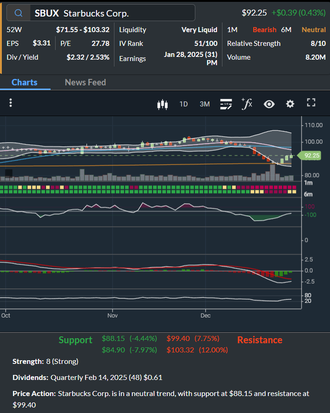Viewport: 330px width, 413px height.
Task: Click the Support heading
Action: pos(75,340)
